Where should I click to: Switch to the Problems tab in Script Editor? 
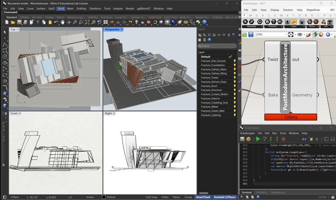[261, 192]
